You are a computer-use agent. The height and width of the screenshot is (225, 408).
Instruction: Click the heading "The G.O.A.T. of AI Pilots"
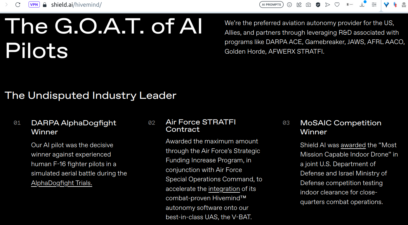click(x=104, y=38)
